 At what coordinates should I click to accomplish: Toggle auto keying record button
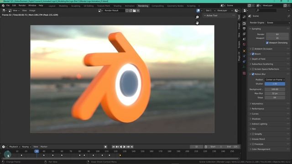(x=105, y=147)
